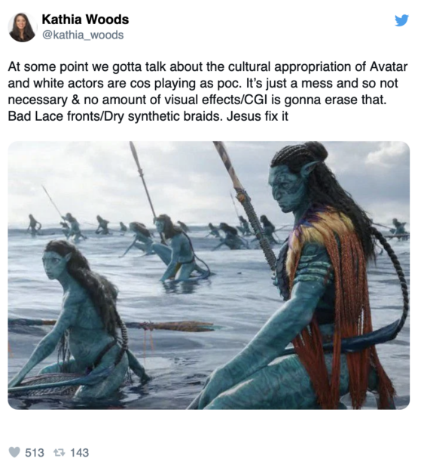Click the tweet text starting "At some point"

point(208,91)
